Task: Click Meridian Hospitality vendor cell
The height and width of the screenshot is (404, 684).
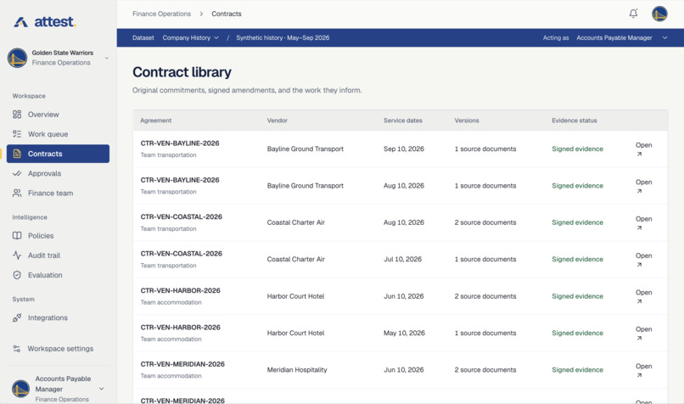Action: coord(297,370)
